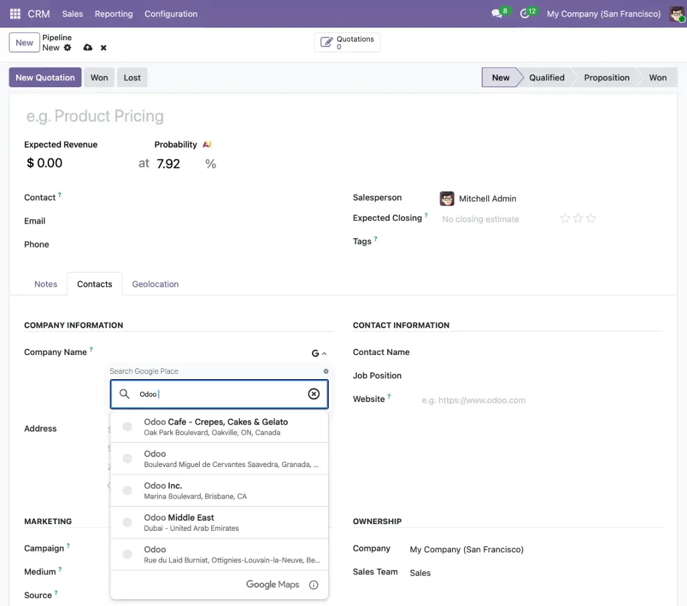The image size is (687, 606).
Task: Open the activities clock icon with badge 12
Action: [525, 13]
